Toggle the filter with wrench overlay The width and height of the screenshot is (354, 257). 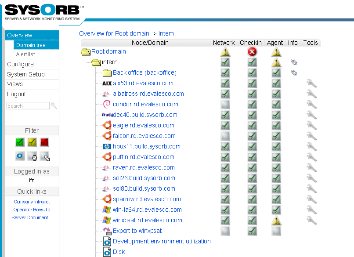point(45,156)
